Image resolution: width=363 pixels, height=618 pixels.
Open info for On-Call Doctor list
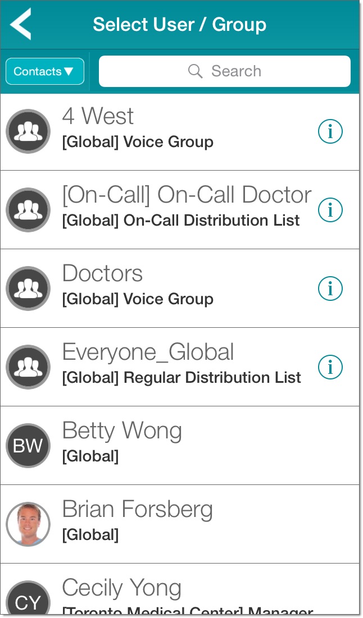[330, 210]
